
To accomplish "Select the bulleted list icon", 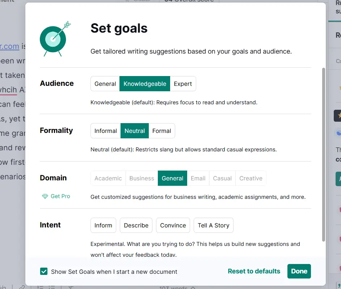I will tap(51, 287).
